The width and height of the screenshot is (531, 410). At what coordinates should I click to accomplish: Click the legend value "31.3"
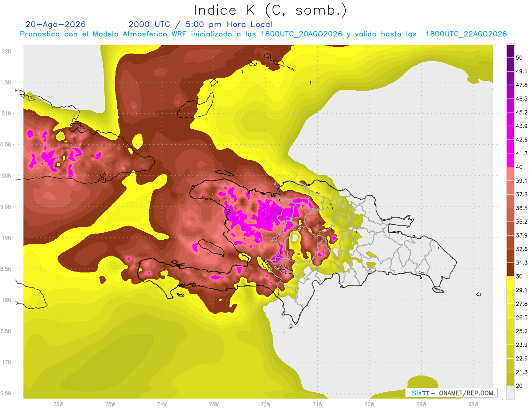pyautogui.click(x=522, y=263)
